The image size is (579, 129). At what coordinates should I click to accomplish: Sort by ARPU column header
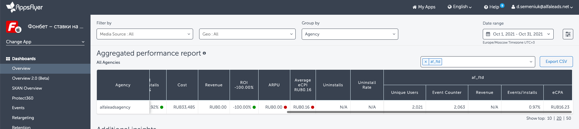(x=274, y=85)
